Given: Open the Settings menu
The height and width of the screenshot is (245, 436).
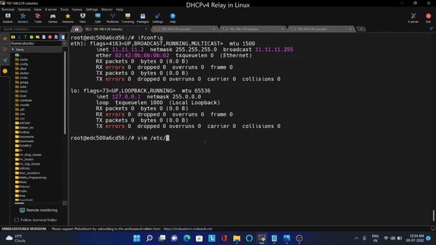Looking at the screenshot, I should [x=92, y=10].
